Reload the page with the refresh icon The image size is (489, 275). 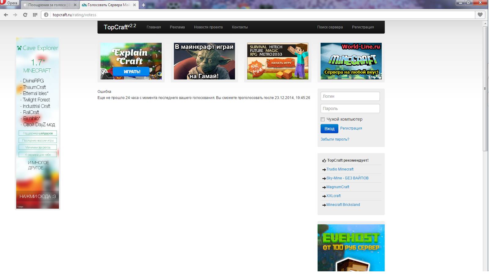pyautogui.click(x=25, y=15)
